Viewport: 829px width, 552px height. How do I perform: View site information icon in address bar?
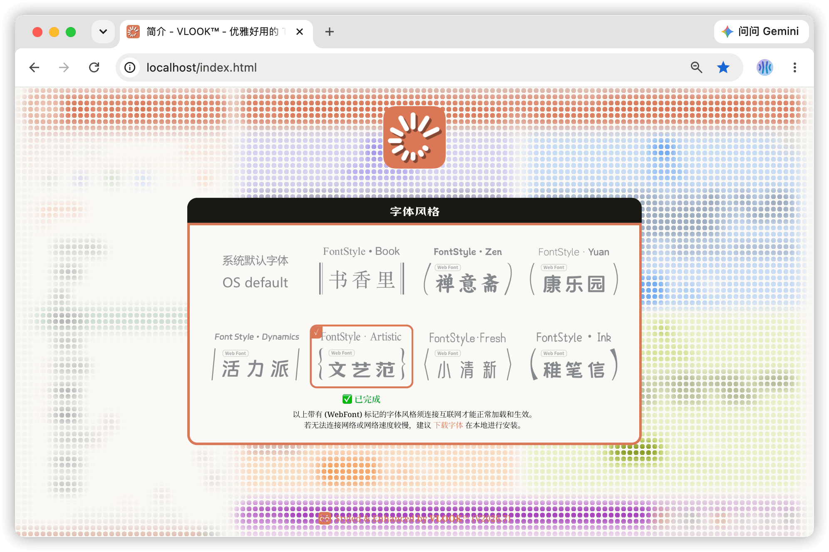point(130,67)
